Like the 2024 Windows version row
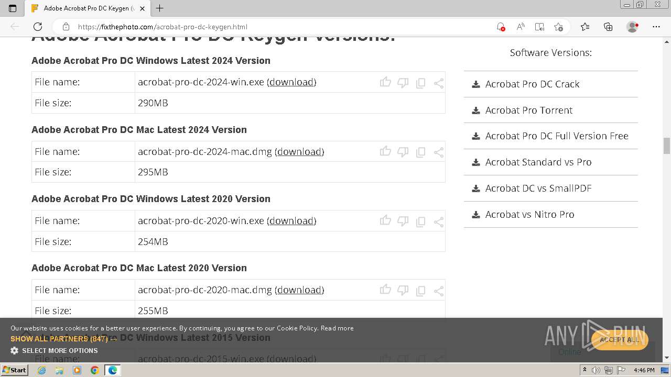 pyautogui.click(x=385, y=82)
